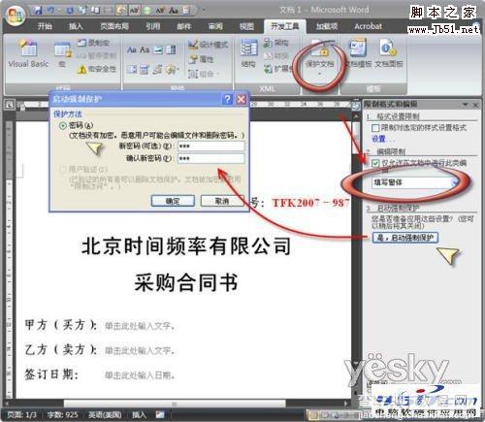
Task: Click the 页面: 1/3 status bar indicator
Action: pos(22,415)
